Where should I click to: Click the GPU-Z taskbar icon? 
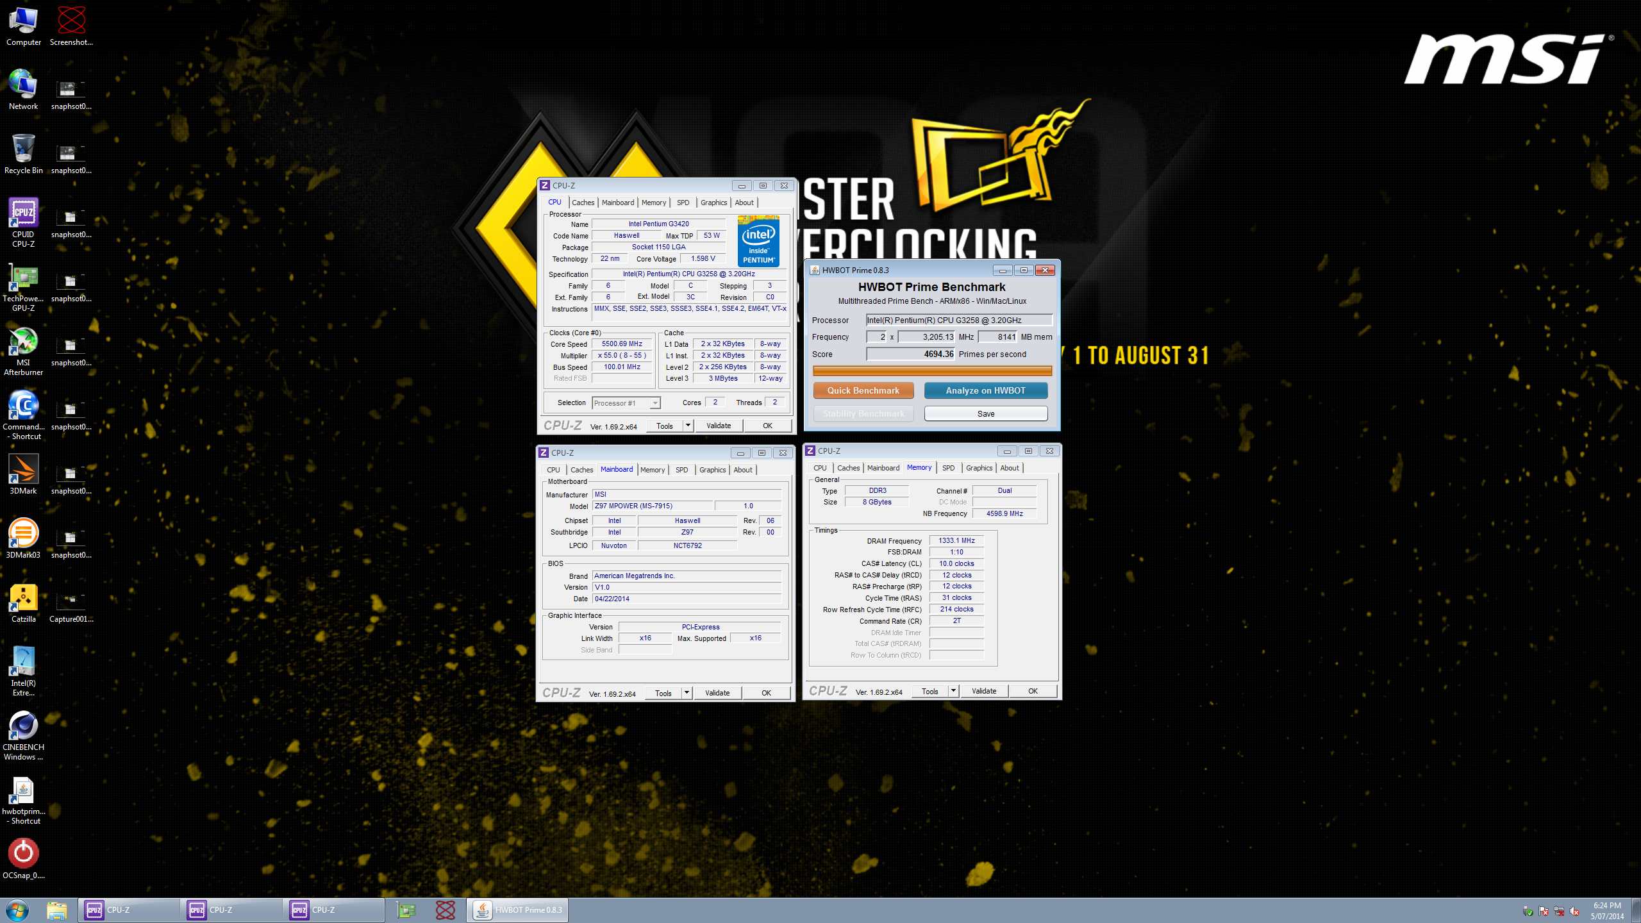click(406, 910)
